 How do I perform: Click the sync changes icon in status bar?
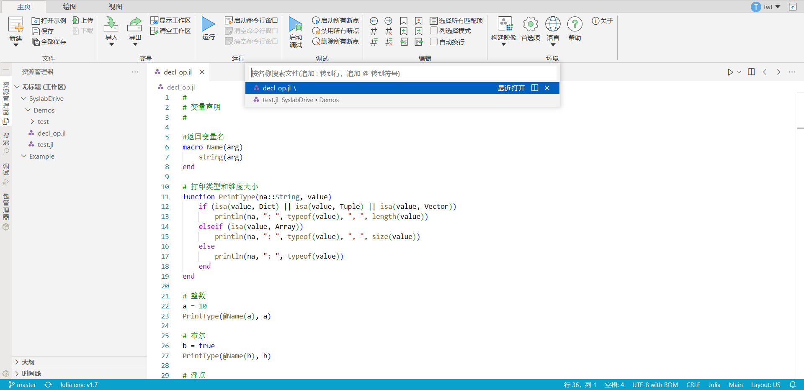tap(48, 385)
